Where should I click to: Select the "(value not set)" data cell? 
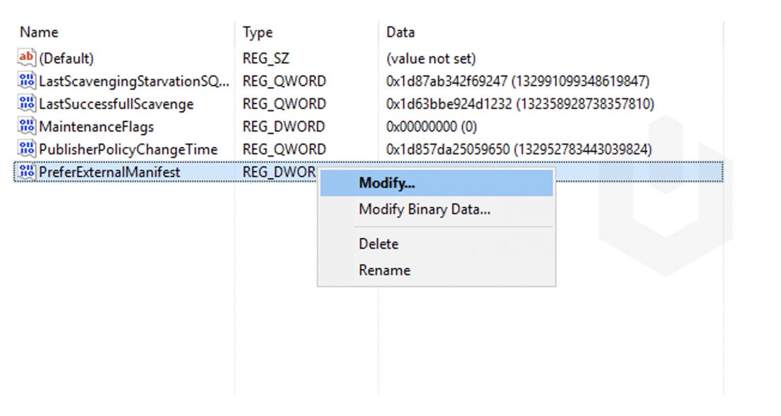coord(431,58)
